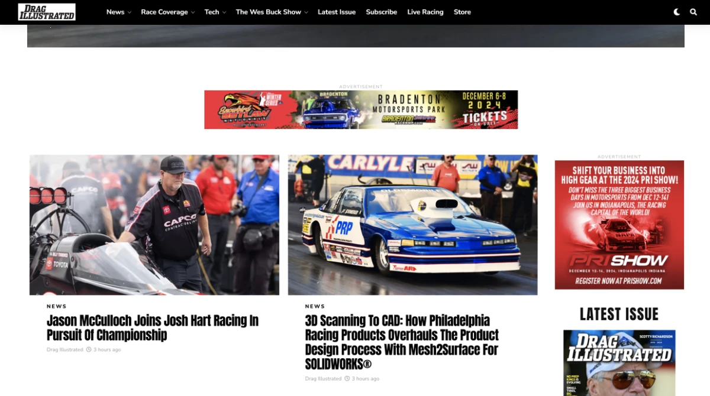Expand the News dropdown chevron
This screenshot has height=396, width=710.
(x=129, y=12)
